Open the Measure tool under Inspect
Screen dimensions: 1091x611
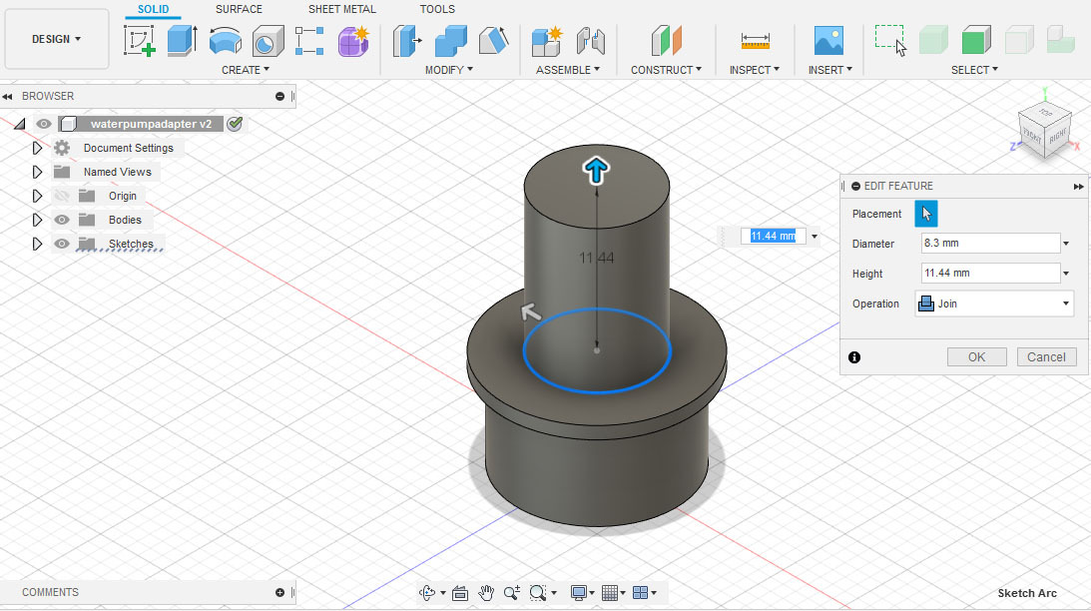(754, 40)
